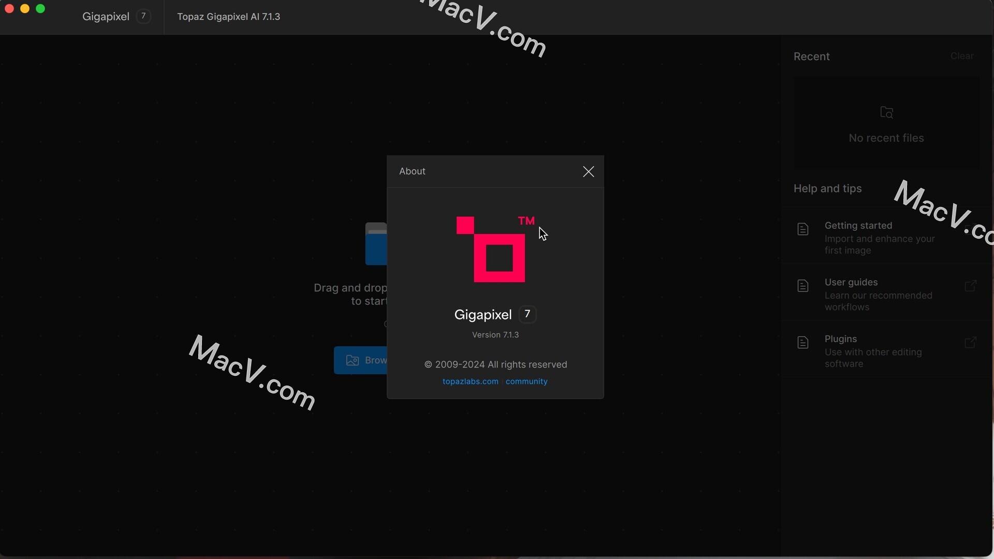994x559 pixels.
Task: Open User guides external link arrow
Action: [970, 286]
